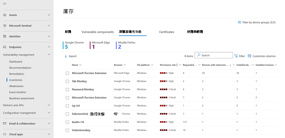Open Recommendations in sidebar
The image size is (285, 138).
click(20, 68)
